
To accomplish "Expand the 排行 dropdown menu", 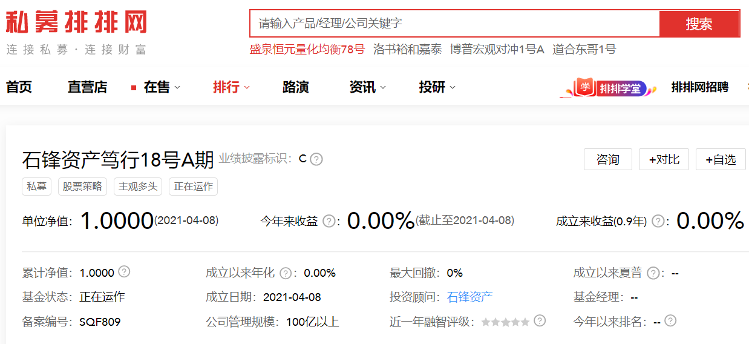I will 231,87.
